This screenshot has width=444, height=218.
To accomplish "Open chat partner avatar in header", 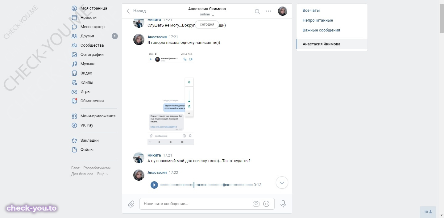I will (x=283, y=11).
